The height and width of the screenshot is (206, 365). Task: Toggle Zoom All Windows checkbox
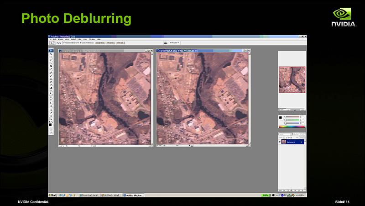point(81,42)
